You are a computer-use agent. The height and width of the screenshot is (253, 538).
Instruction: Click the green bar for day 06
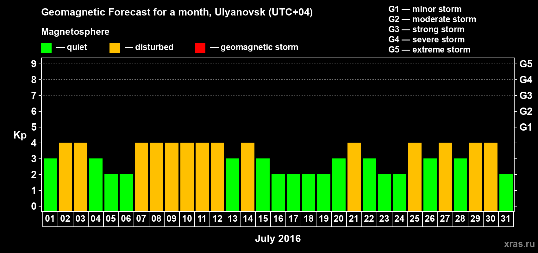pyautogui.click(x=126, y=193)
